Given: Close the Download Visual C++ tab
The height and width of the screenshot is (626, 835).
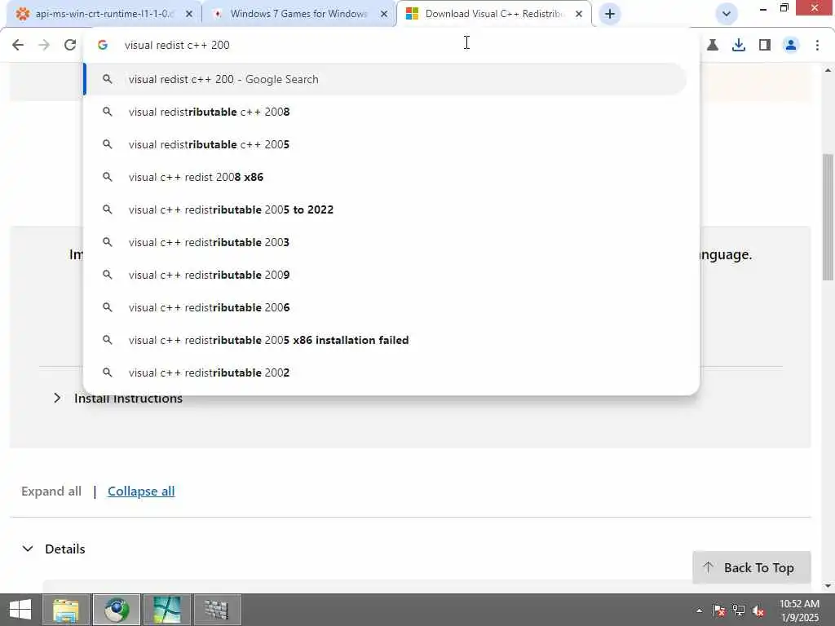Looking at the screenshot, I should coord(579,14).
